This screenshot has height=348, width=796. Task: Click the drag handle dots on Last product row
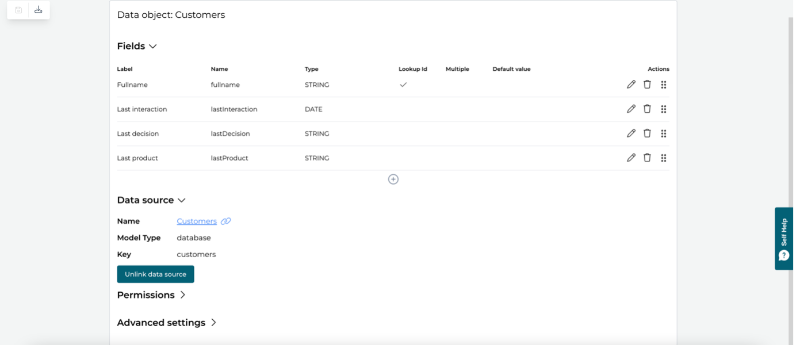coord(663,158)
